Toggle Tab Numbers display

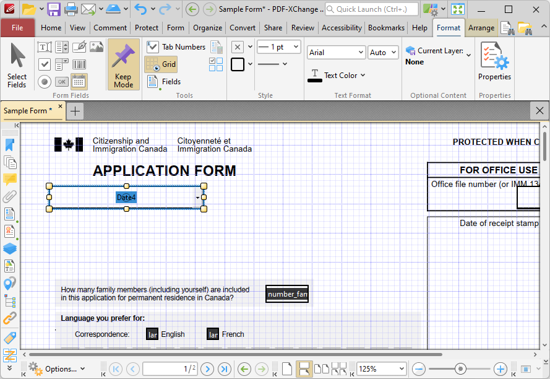coord(176,47)
